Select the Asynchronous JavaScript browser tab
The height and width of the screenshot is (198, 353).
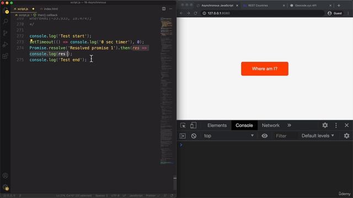click(x=217, y=5)
